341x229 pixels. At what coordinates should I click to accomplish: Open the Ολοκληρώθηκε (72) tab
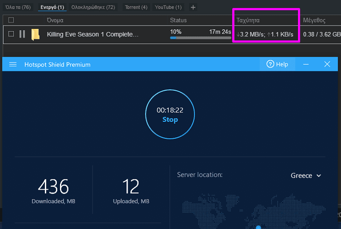93,7
